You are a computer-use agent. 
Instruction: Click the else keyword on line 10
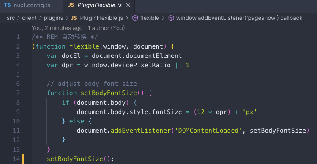click(x=77, y=121)
